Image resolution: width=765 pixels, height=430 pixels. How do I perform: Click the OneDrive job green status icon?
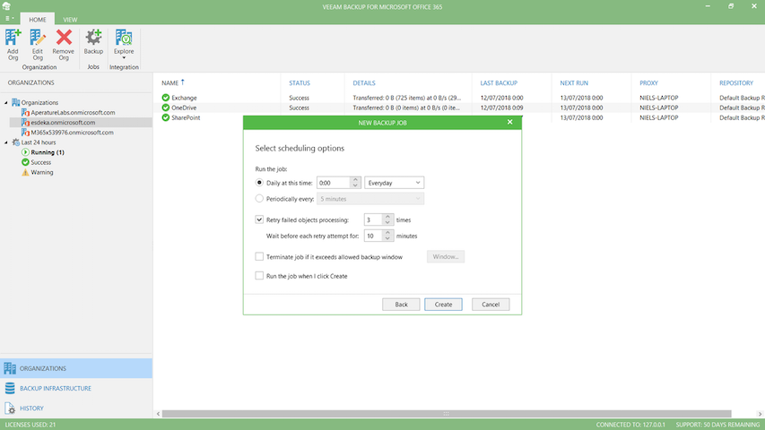click(x=166, y=107)
